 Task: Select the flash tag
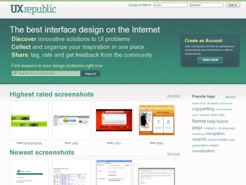(214, 115)
